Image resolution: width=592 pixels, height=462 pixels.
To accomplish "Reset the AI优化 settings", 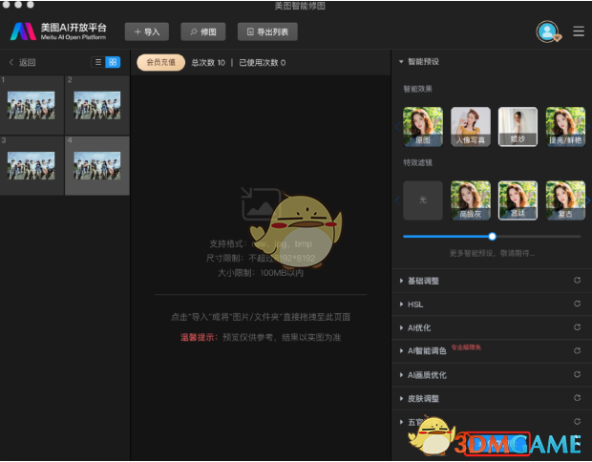I will (577, 326).
